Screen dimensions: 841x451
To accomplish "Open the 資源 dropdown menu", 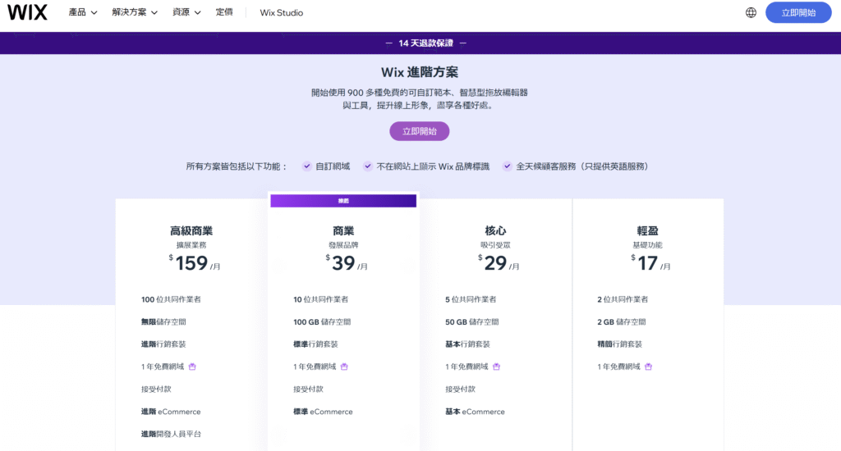I will pyautogui.click(x=186, y=12).
